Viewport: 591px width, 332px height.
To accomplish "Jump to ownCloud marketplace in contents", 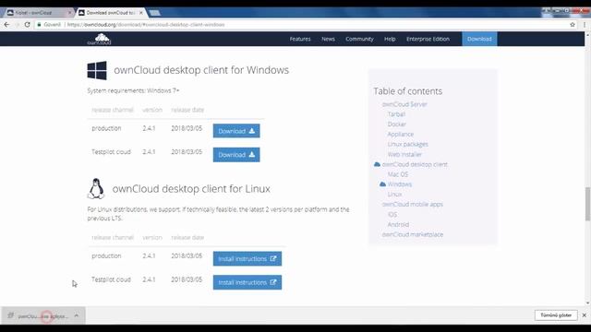I will point(413,234).
